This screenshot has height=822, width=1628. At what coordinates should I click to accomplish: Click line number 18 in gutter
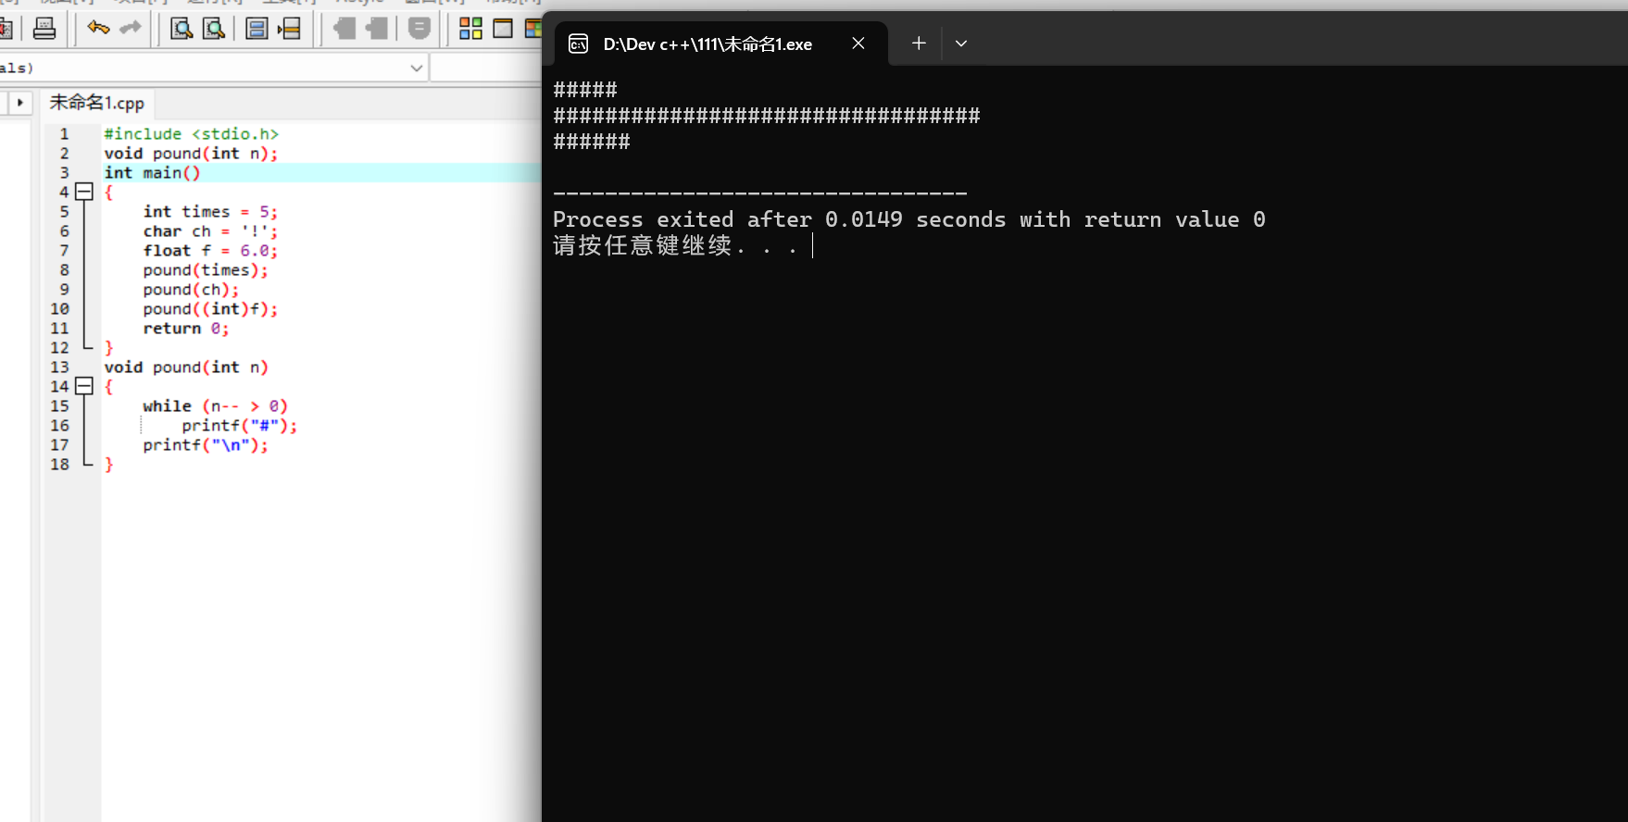click(59, 465)
